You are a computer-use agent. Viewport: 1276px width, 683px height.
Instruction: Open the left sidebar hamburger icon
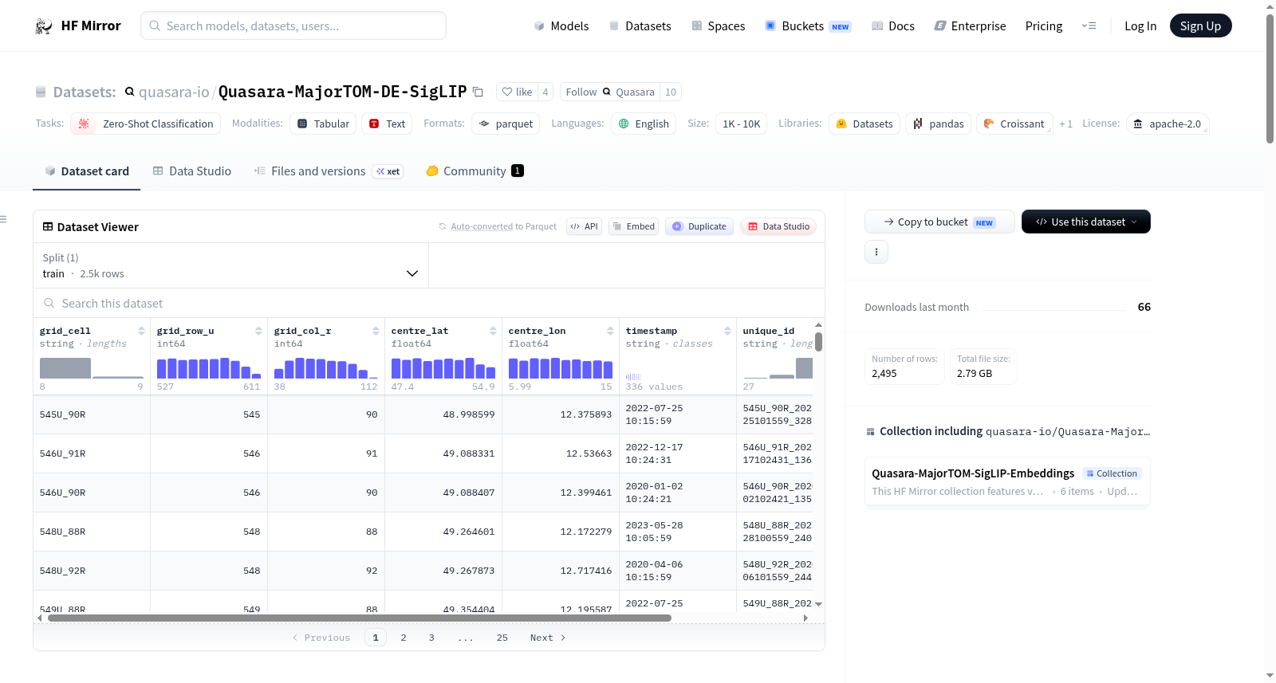3,219
